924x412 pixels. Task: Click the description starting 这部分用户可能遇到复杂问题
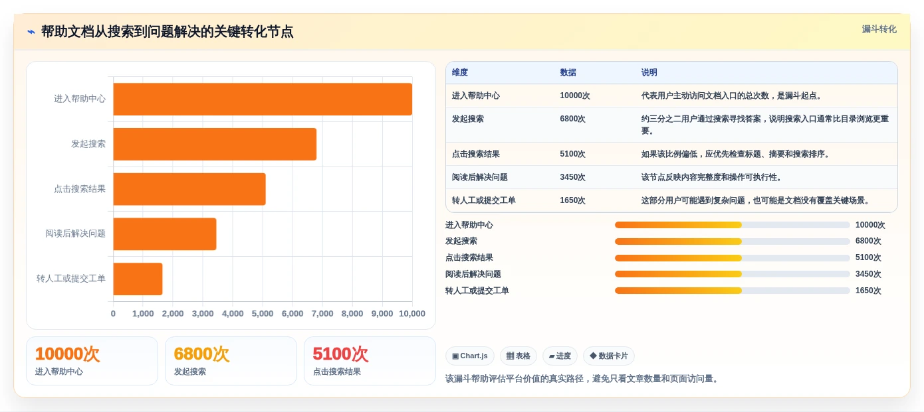[757, 200]
